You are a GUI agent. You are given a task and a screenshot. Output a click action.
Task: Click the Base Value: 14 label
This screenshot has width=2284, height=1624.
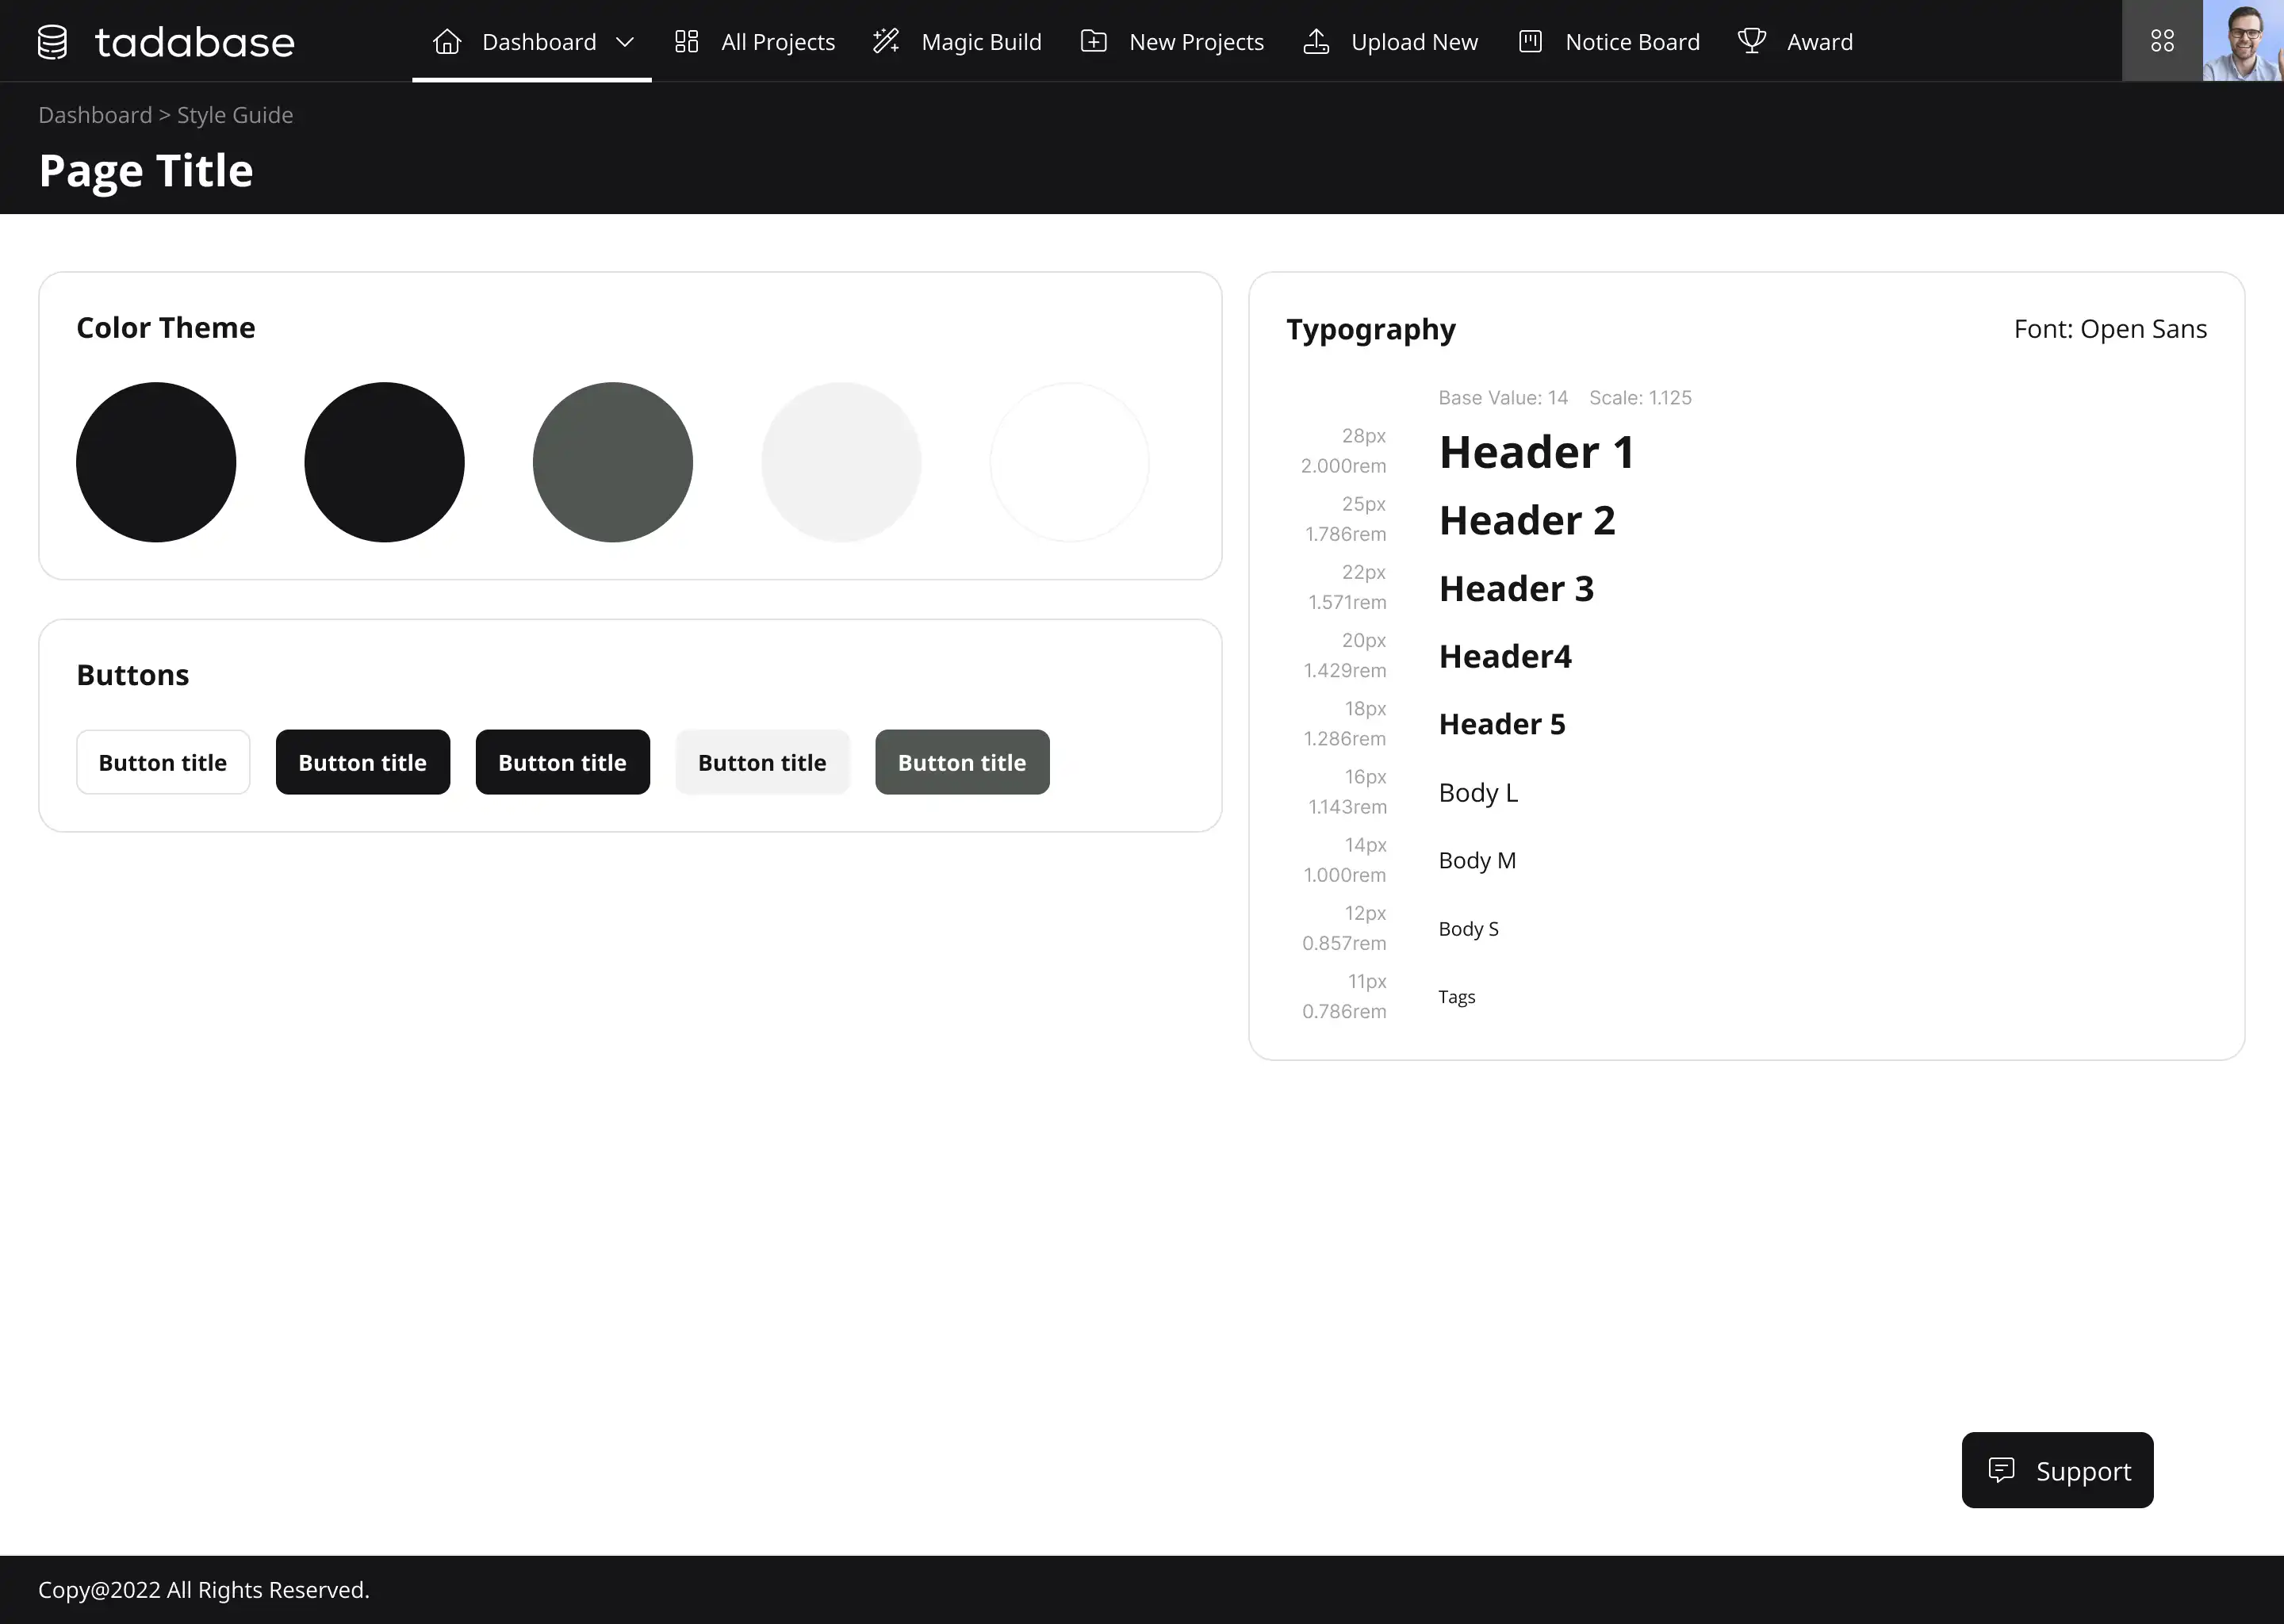(x=1503, y=398)
